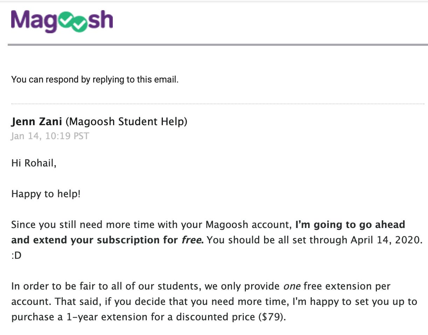Click the italic word "one"
Screen dimensions: 428x335
(292, 286)
